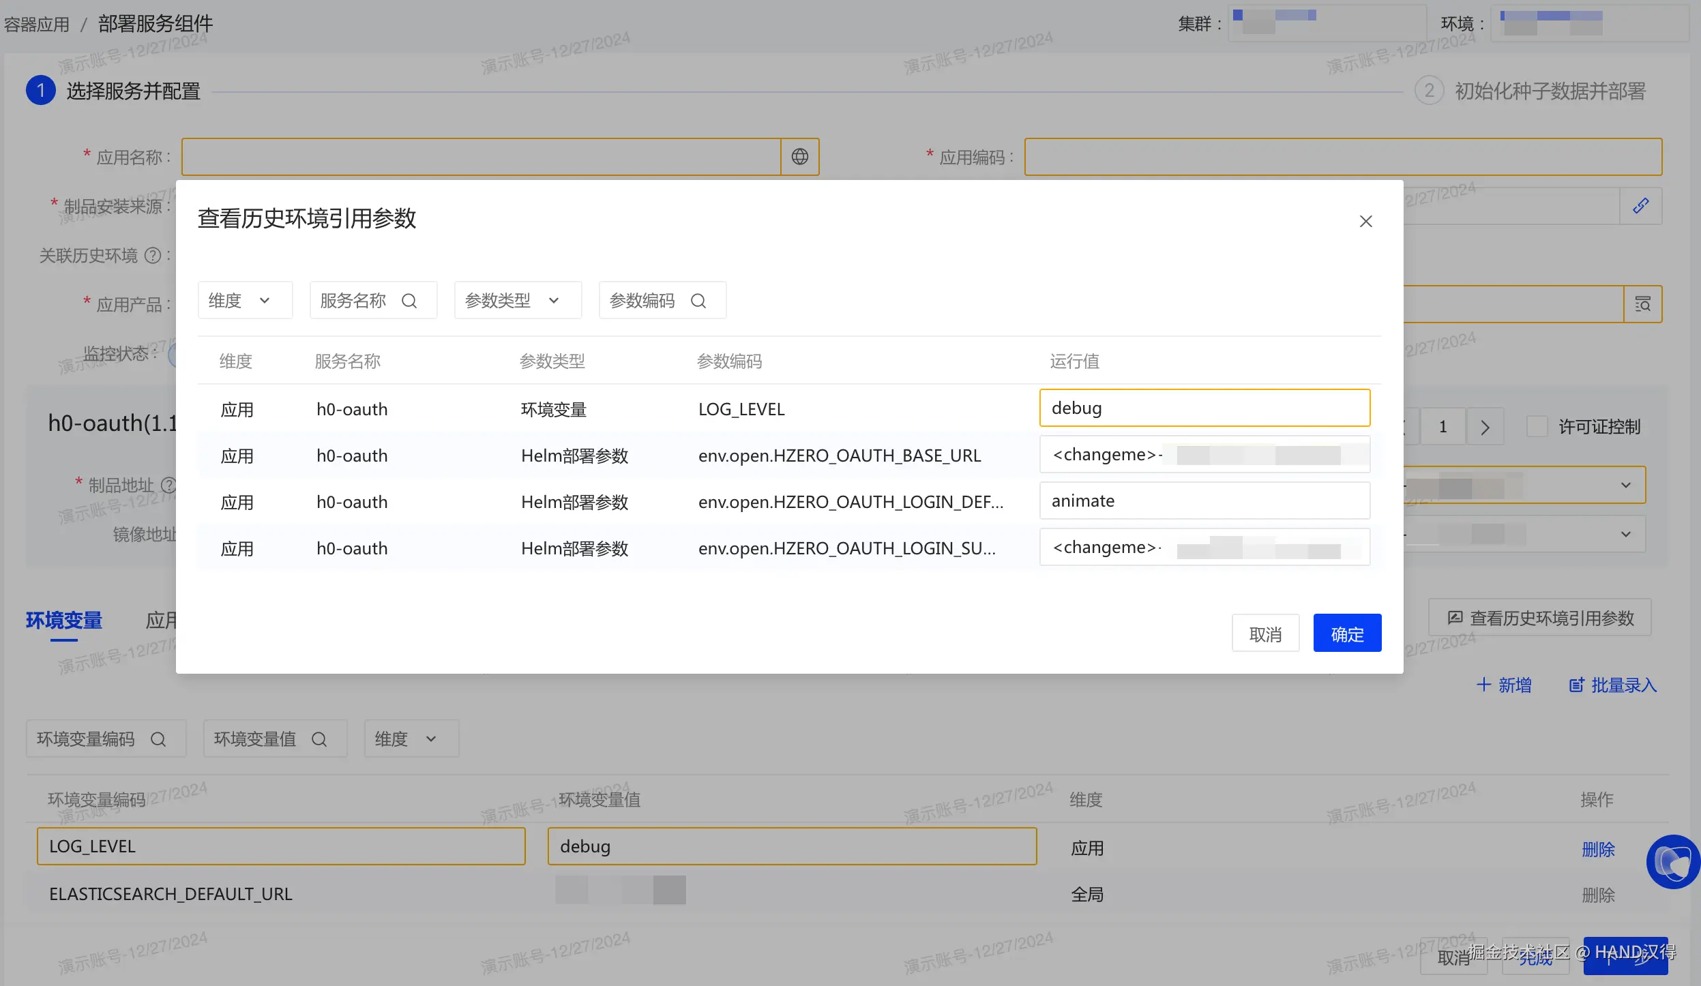Click 删除 for the LOG_LEVEL row
1701x986 pixels.
coord(1598,849)
